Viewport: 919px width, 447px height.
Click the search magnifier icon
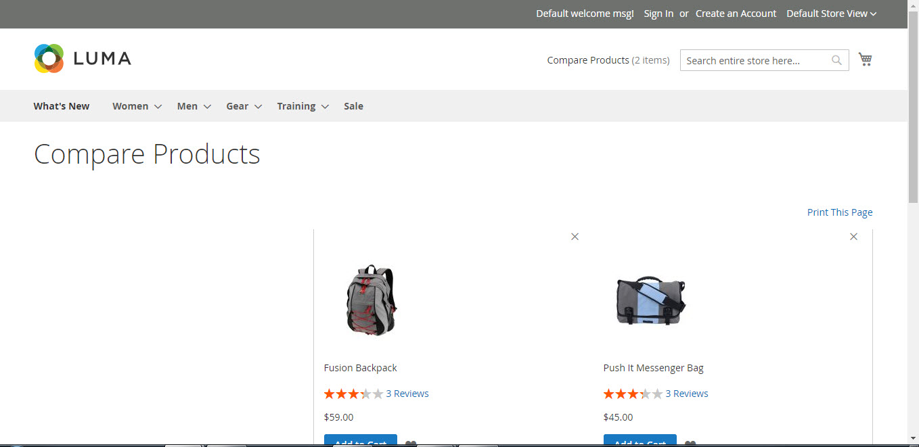pos(836,60)
